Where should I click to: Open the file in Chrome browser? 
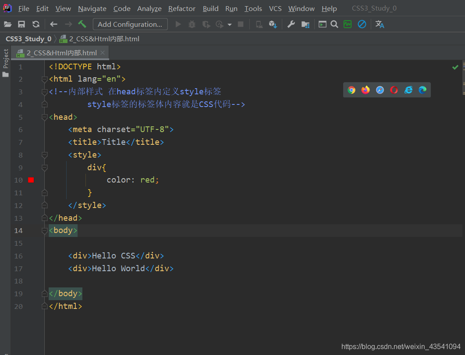[x=351, y=90]
